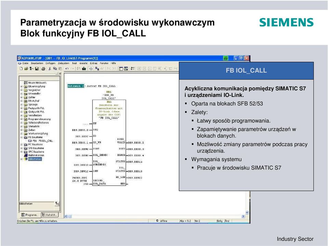
Task: Click the Neues Netzwerk icon in tree
Action: coord(26,83)
